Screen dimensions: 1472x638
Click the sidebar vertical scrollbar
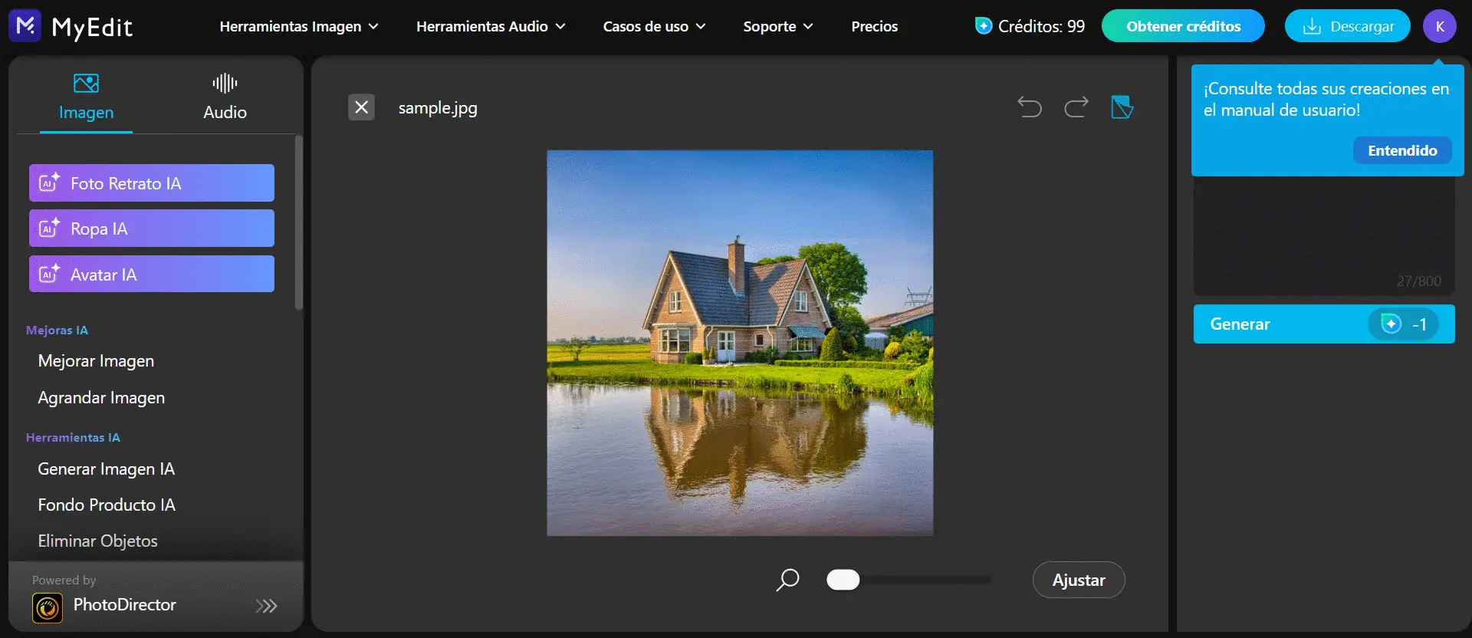(298, 222)
